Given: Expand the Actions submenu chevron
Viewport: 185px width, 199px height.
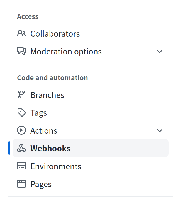Looking at the screenshot, I should pos(160,131).
